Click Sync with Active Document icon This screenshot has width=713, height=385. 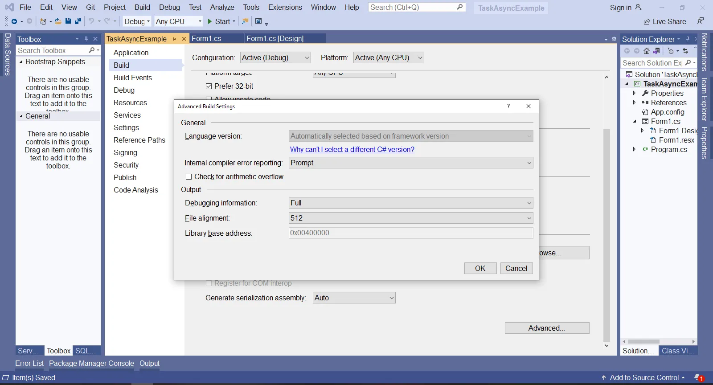tap(685, 51)
